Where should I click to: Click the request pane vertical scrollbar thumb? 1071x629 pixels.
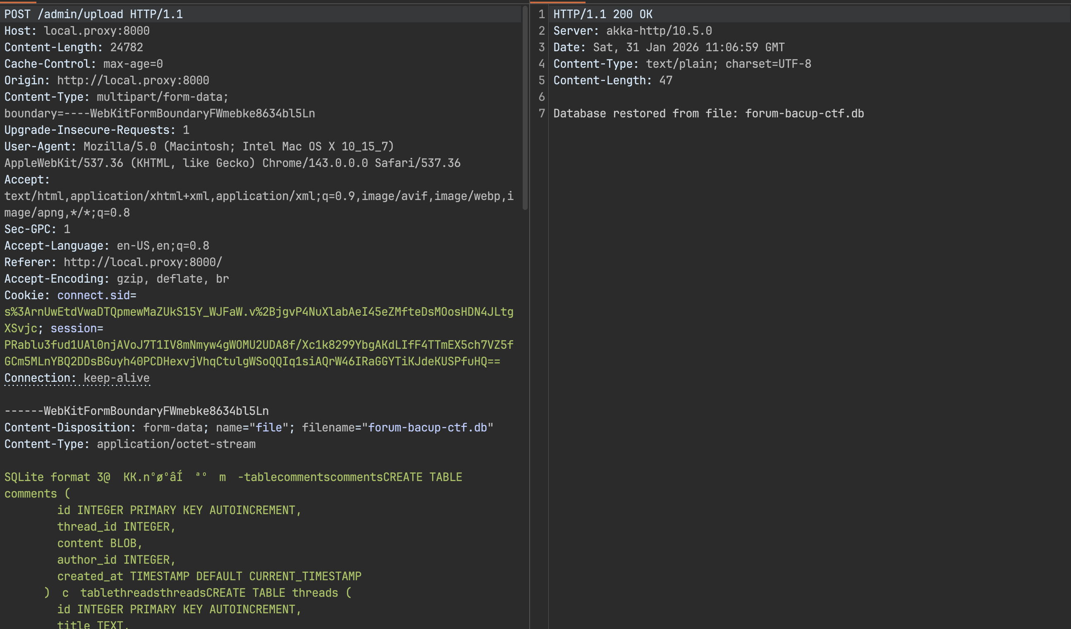tap(525, 108)
